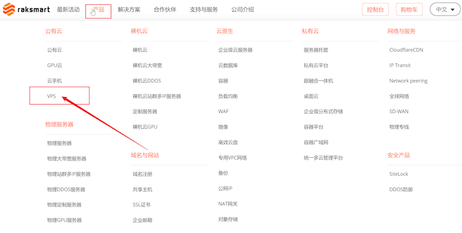
Task: Open 裸机云站群多IP服务器 link
Action: click(x=157, y=96)
